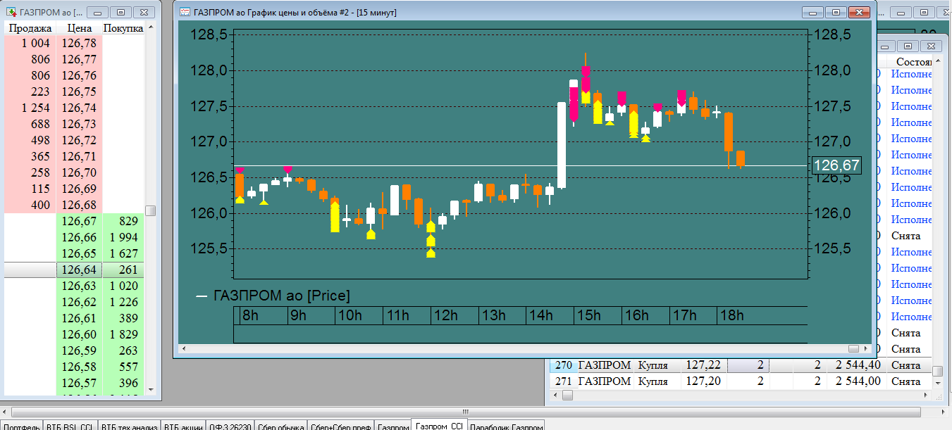Click ask volume 223
The height and width of the screenshot is (430, 952).
click(30, 91)
